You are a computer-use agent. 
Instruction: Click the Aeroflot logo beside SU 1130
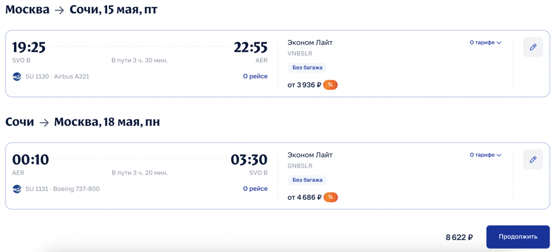pos(17,76)
